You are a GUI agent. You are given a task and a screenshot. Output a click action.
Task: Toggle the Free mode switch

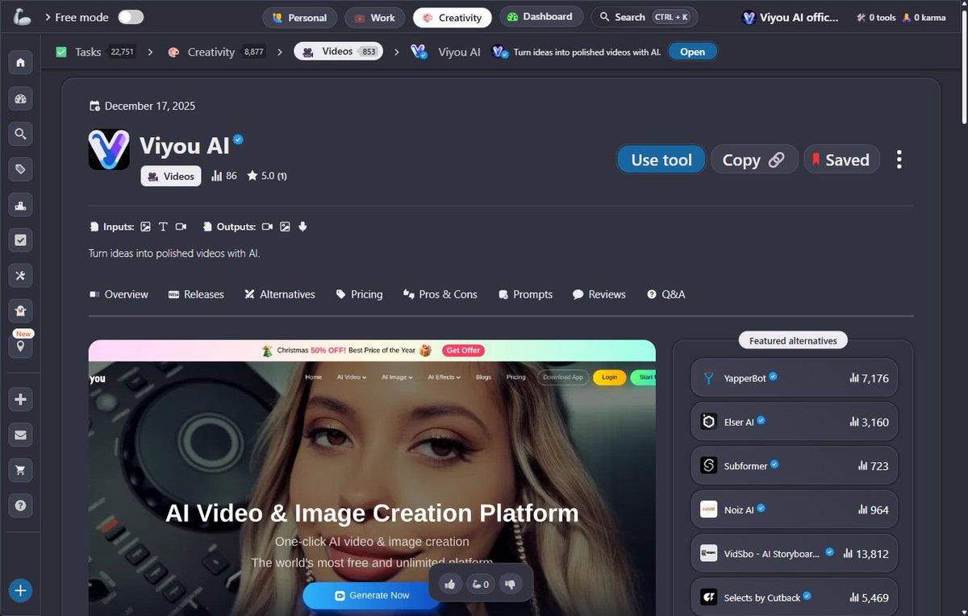[131, 17]
